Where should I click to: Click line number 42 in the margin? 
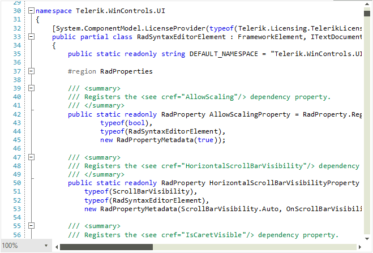(17, 114)
